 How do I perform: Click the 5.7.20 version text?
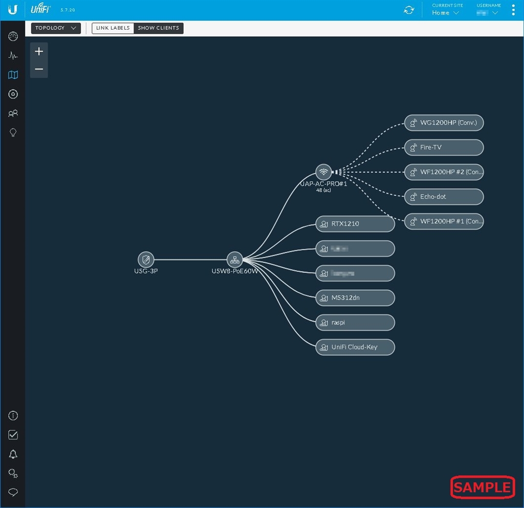68,10
